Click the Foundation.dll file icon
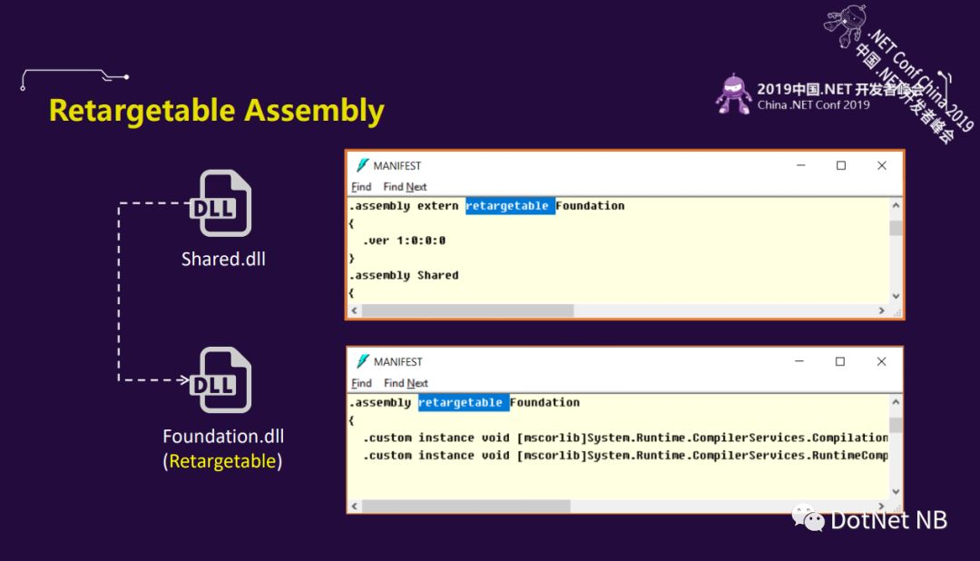980x561 pixels. pos(221,380)
